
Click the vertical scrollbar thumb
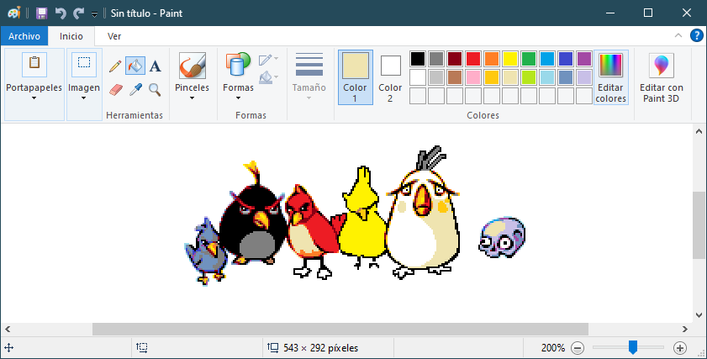(699, 225)
